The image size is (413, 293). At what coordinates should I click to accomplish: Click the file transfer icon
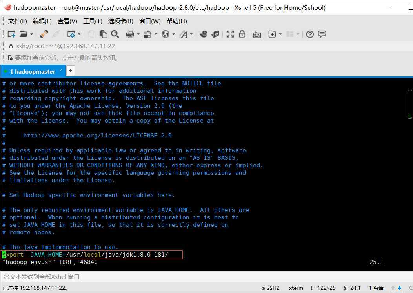pos(147,34)
